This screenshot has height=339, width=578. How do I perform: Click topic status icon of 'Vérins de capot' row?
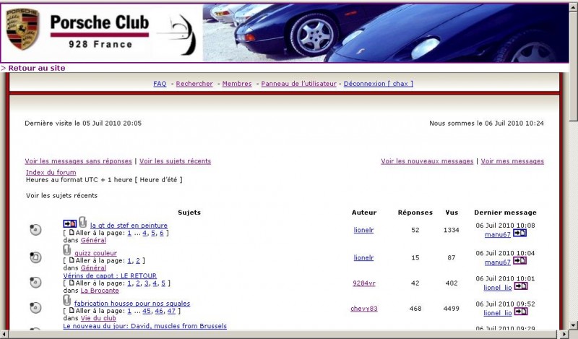tap(35, 283)
